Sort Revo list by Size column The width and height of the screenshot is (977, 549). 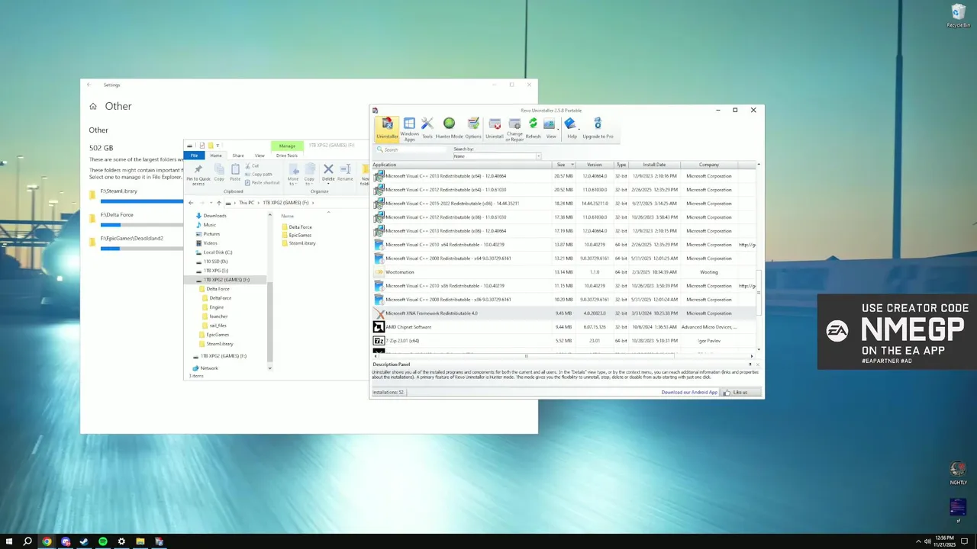tap(564, 165)
